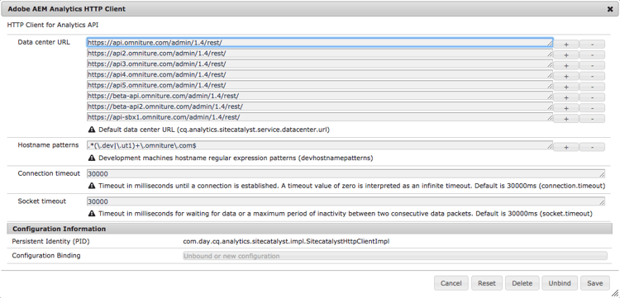The image size is (620, 298).
Task: Click the 'Connection timeout' label
Action: pos(49,173)
